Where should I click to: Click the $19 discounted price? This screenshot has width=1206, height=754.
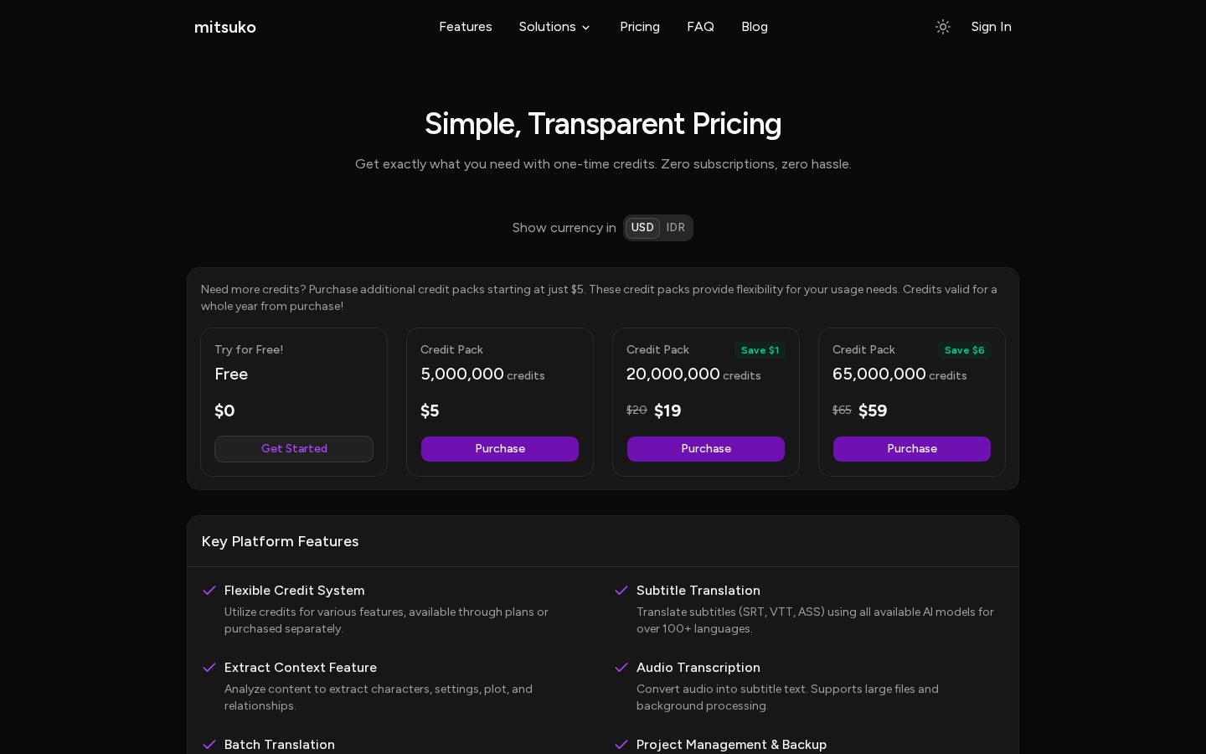tap(667, 411)
